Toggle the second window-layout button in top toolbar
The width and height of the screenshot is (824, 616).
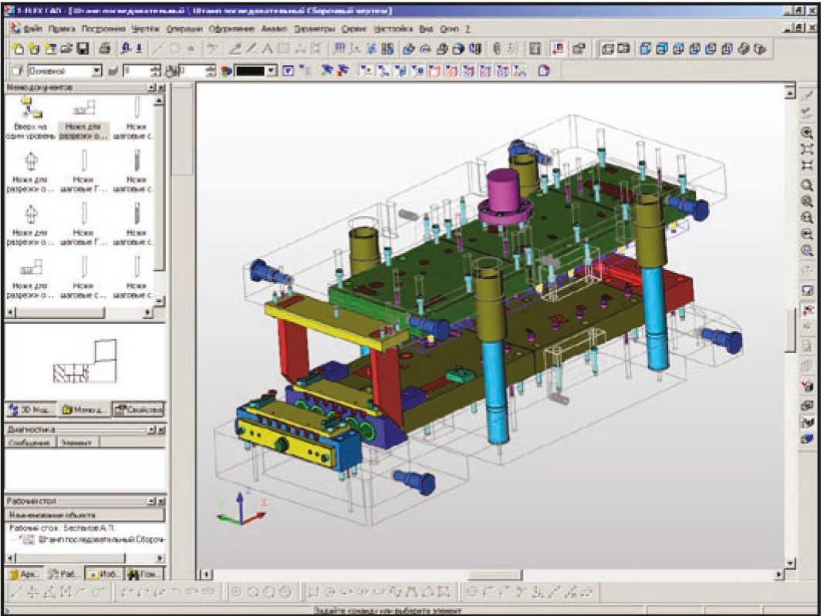[x=623, y=49]
